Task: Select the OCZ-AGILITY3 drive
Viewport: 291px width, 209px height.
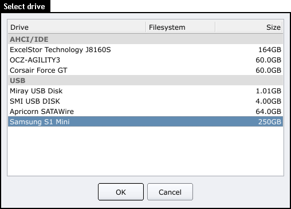Action: (145, 60)
